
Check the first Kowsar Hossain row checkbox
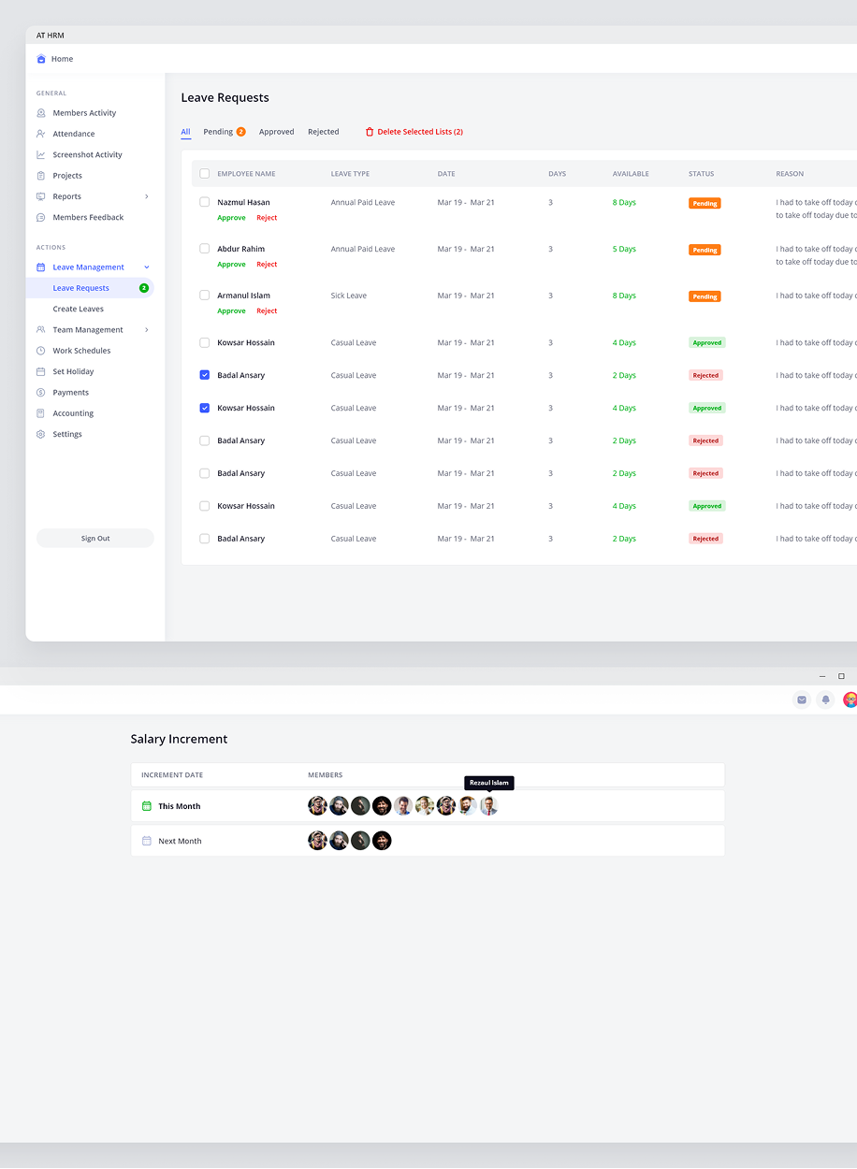pos(205,342)
